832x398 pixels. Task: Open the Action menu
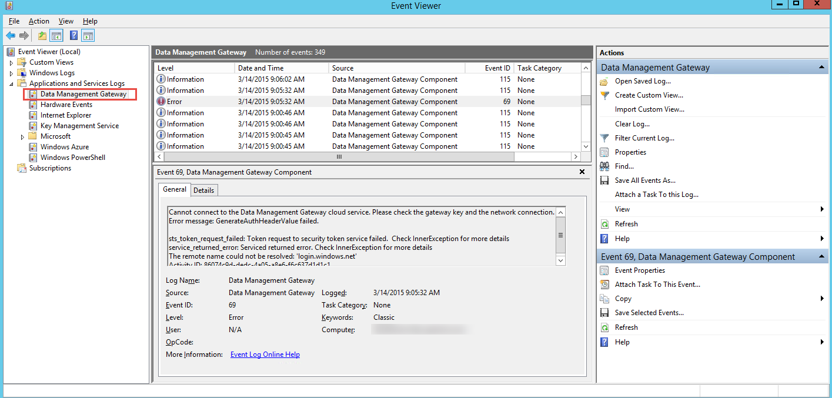[x=39, y=21]
